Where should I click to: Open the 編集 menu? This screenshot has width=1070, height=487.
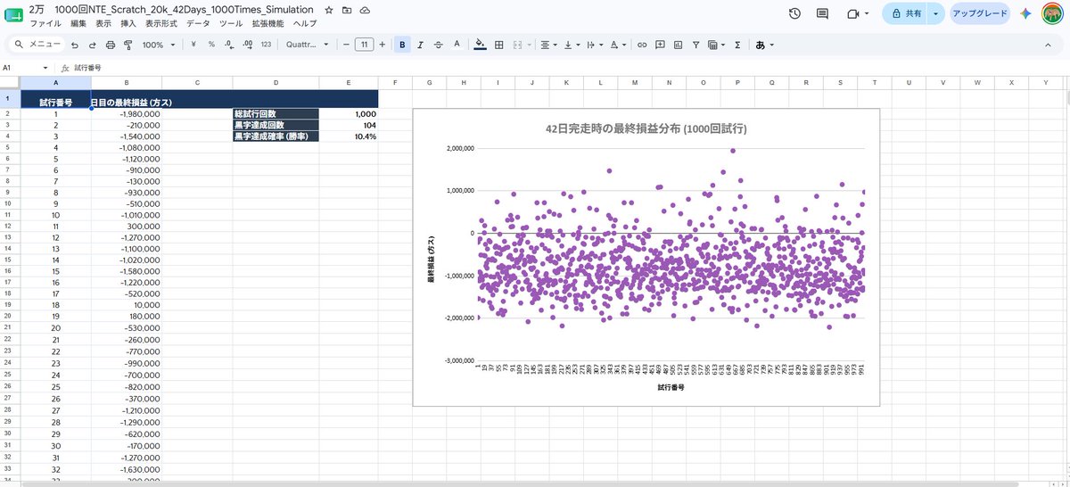78,23
